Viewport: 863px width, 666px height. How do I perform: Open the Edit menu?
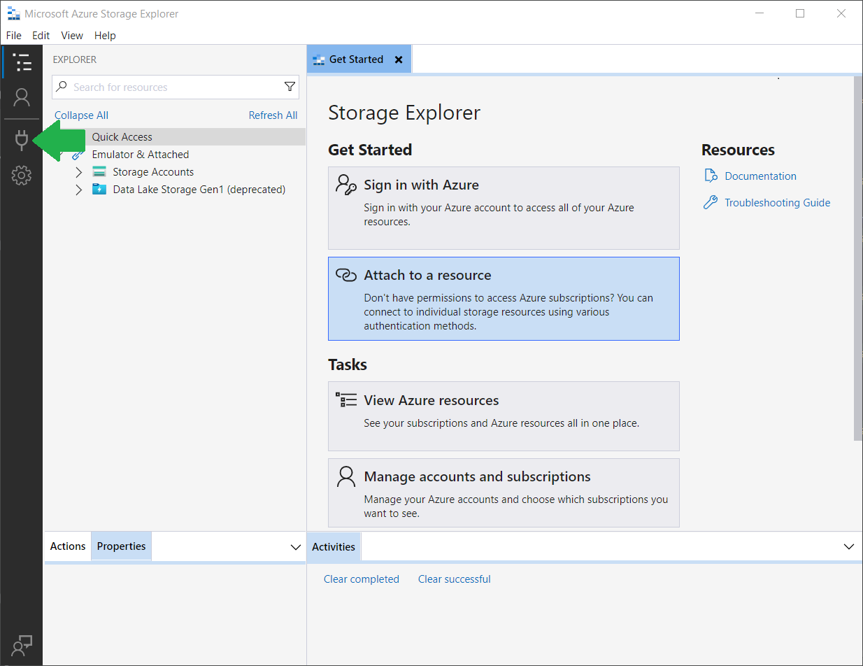pyautogui.click(x=41, y=35)
